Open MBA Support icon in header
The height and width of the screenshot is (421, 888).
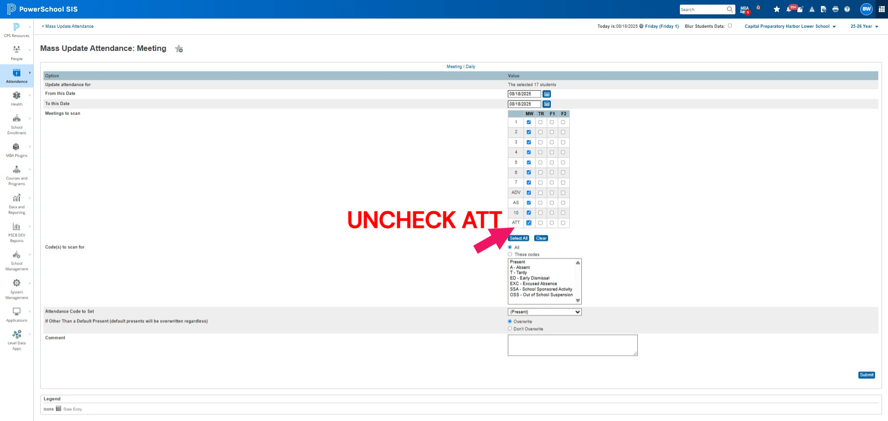pos(745,9)
